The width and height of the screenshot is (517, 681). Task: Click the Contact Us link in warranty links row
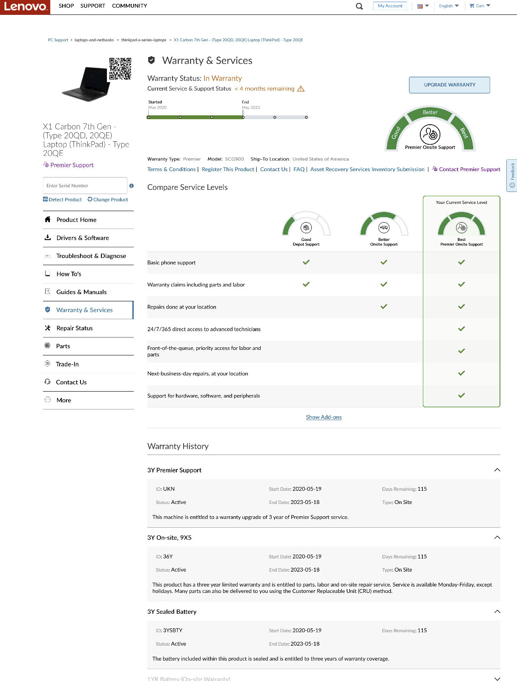pyautogui.click(x=274, y=169)
